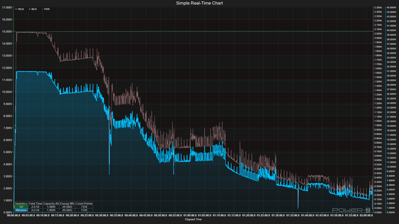Click the 2.350A current axis label
This screenshot has height=224, width=399.
point(378,7)
